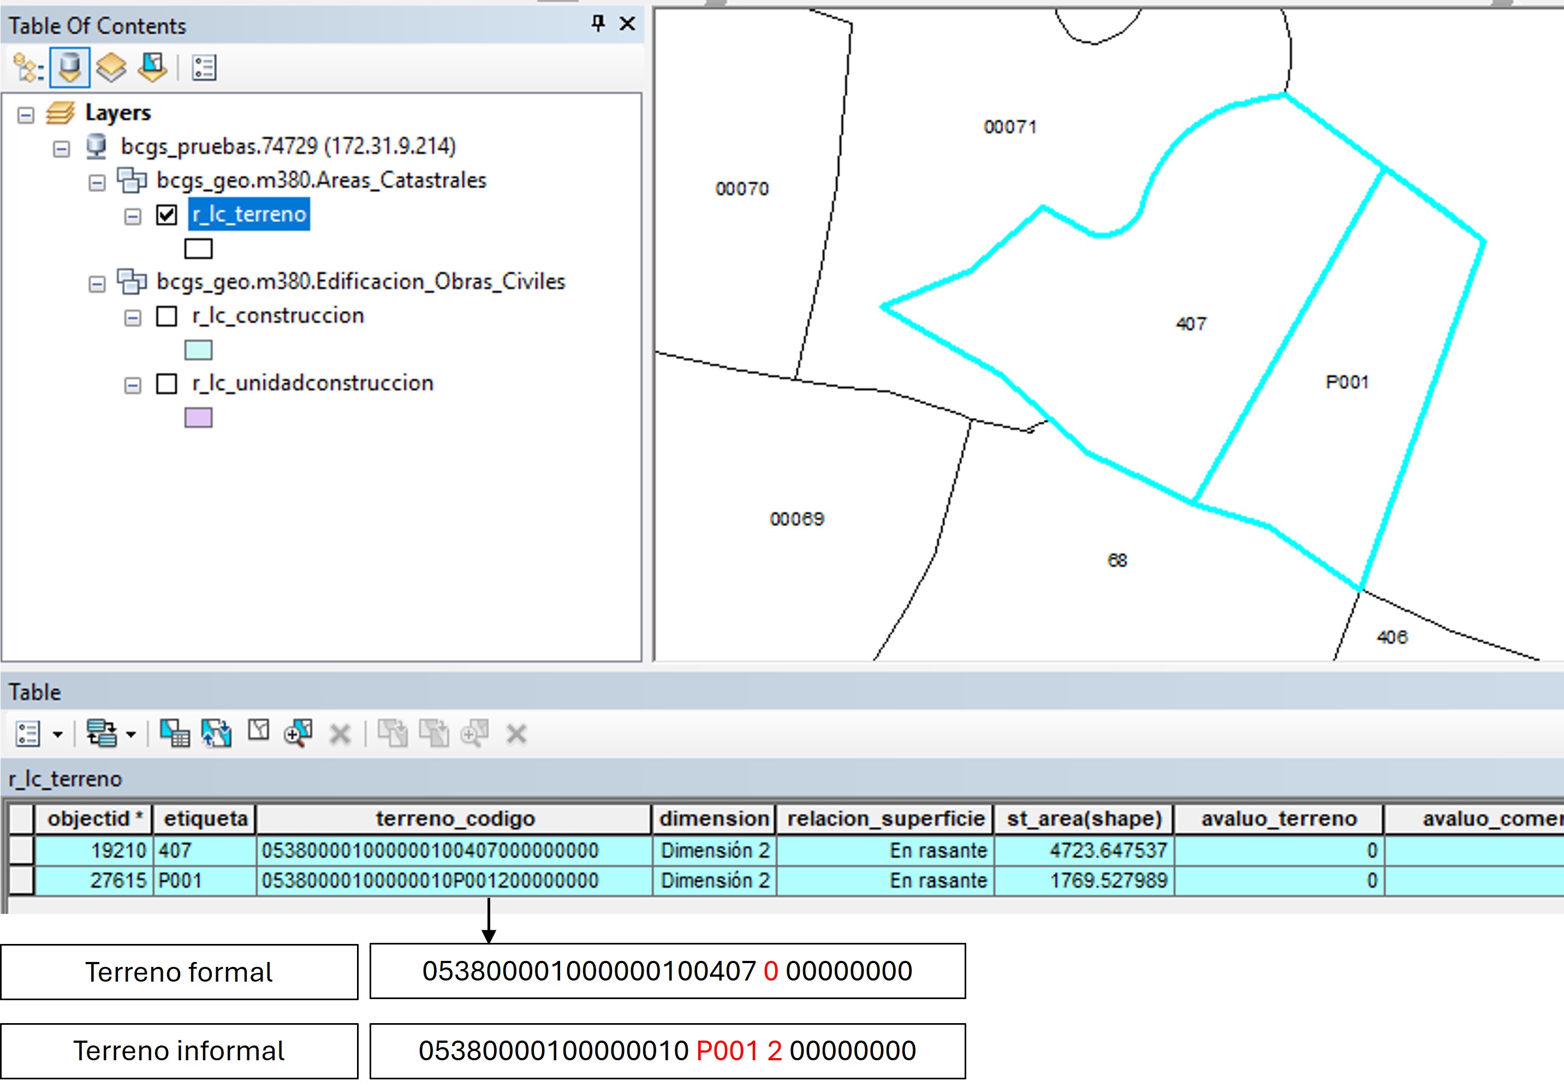
Task: Select row selector for objectid 27615
Action: coord(21,880)
